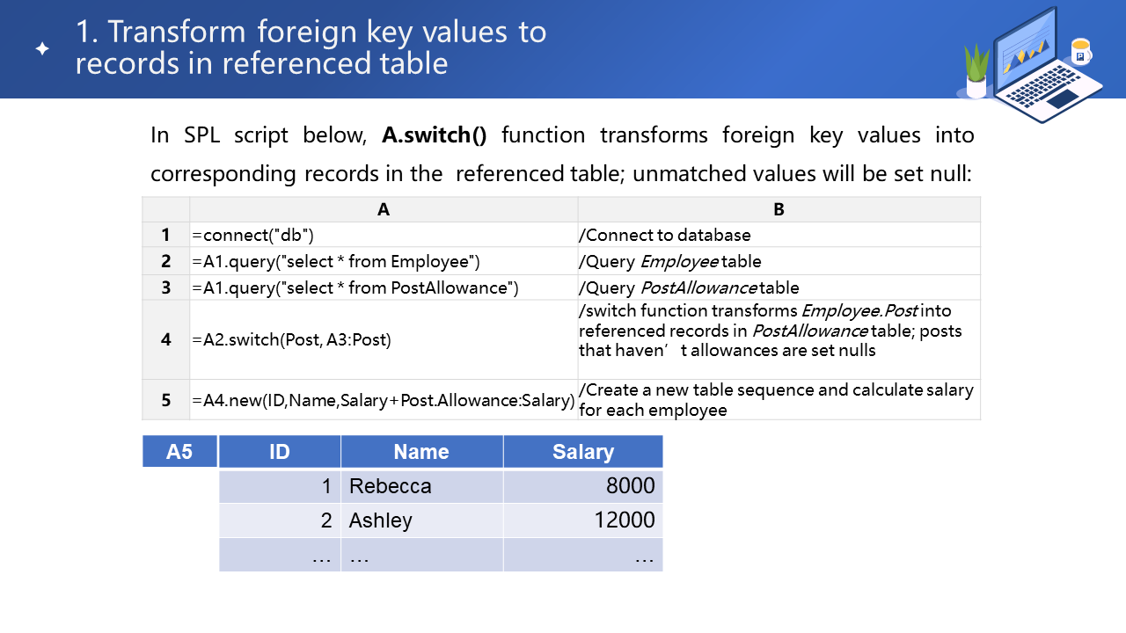Viewport: 1126px width, 633px height.
Task: Select the Salary column header in the result table
Action: coord(583,452)
